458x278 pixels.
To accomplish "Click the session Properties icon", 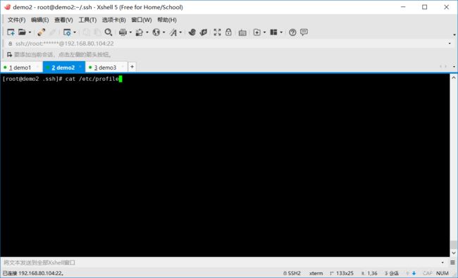I will coord(67,32).
